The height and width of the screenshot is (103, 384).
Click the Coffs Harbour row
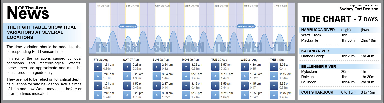coord(338,92)
